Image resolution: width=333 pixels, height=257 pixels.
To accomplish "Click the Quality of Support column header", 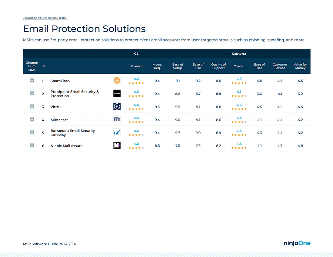I will click(219, 66).
